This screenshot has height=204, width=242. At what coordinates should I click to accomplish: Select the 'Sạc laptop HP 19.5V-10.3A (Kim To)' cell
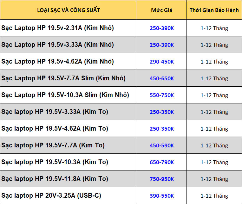tap(69, 162)
